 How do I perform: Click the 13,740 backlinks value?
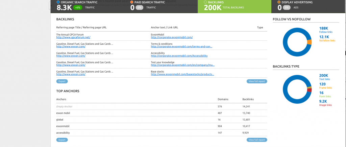click(x=246, y=113)
